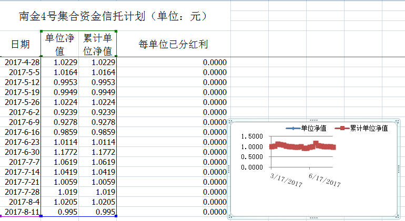This screenshot has height=221, width=405.
Task: Click the 累计单位净值 column header cell
Action: (97, 45)
